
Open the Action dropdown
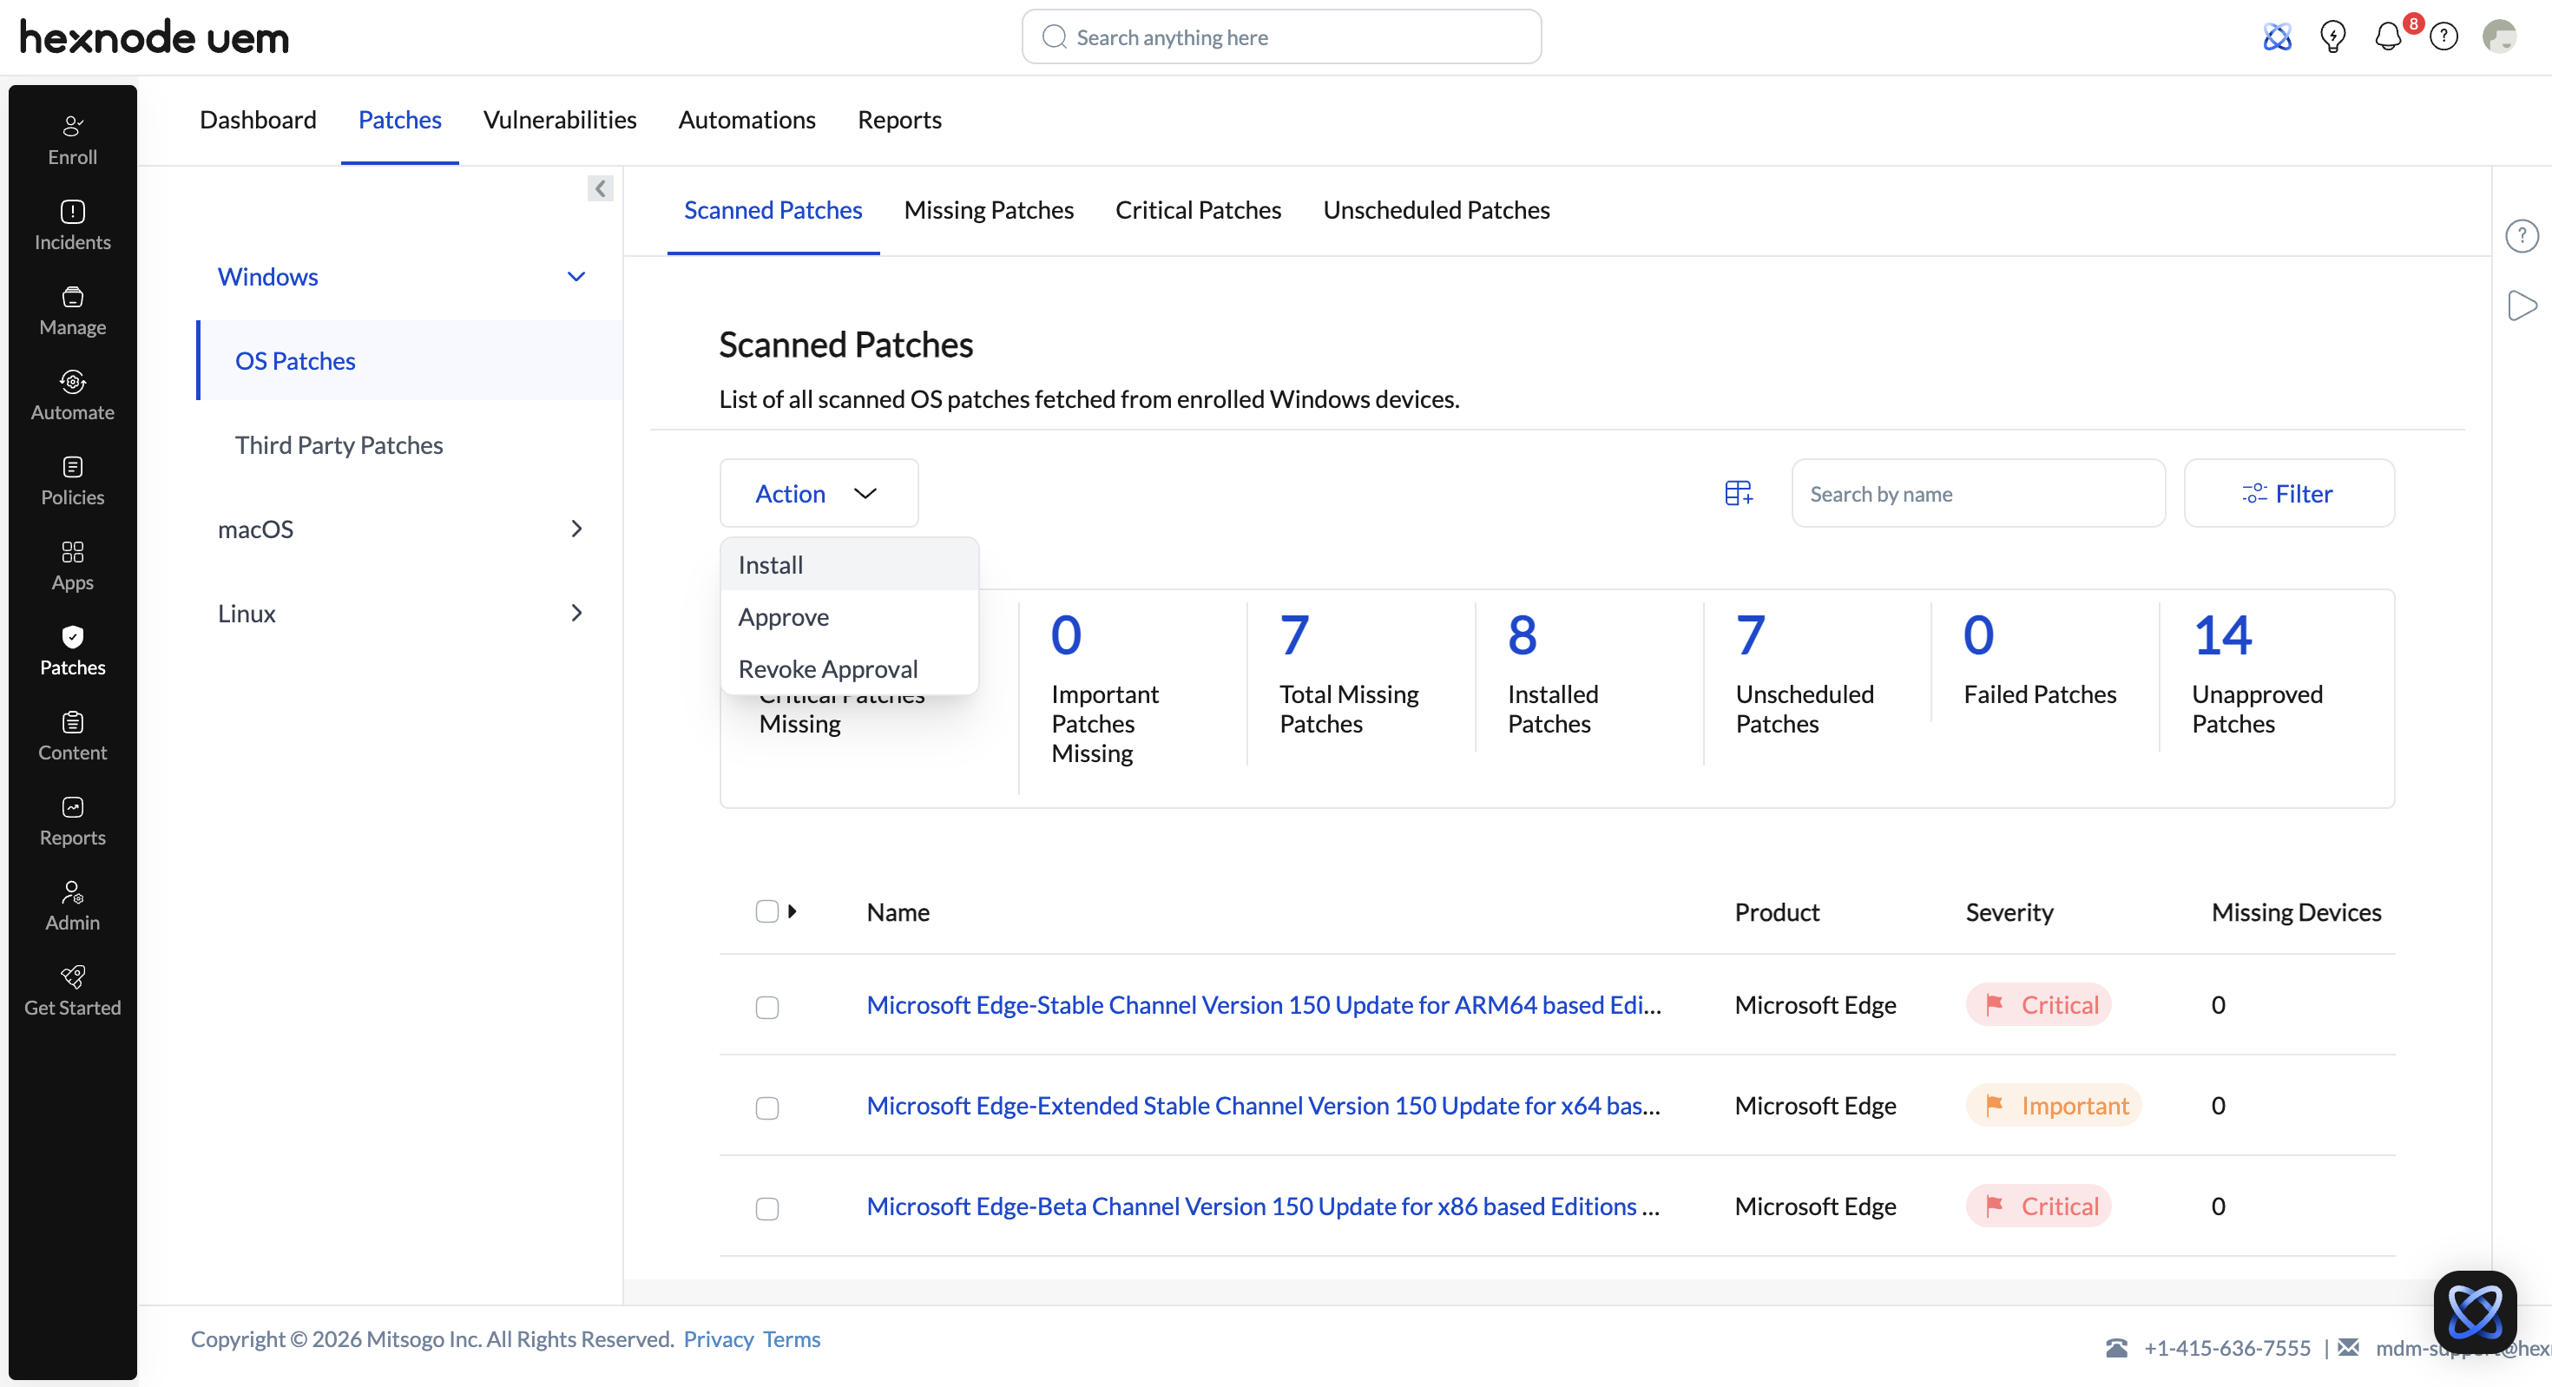click(x=819, y=493)
